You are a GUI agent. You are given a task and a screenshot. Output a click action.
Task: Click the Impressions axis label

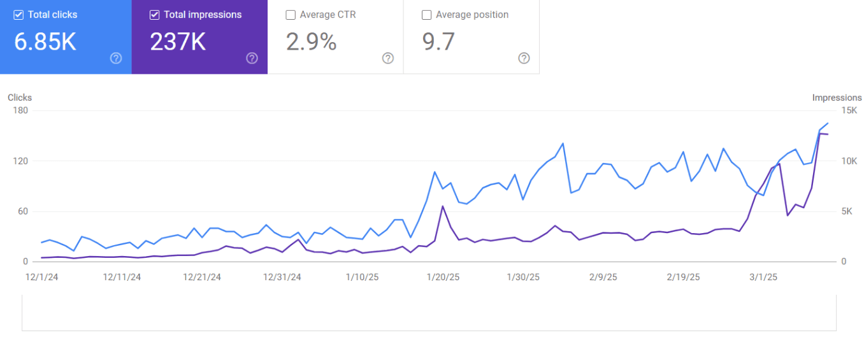(x=837, y=97)
